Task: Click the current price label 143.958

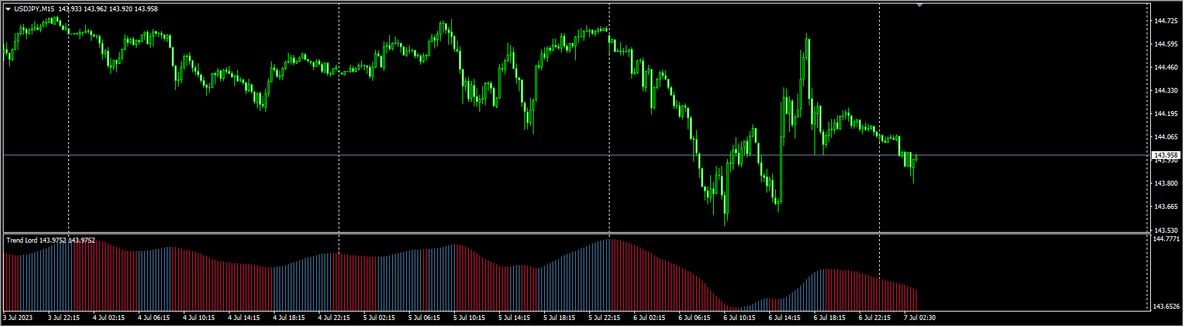Action: (1165, 155)
